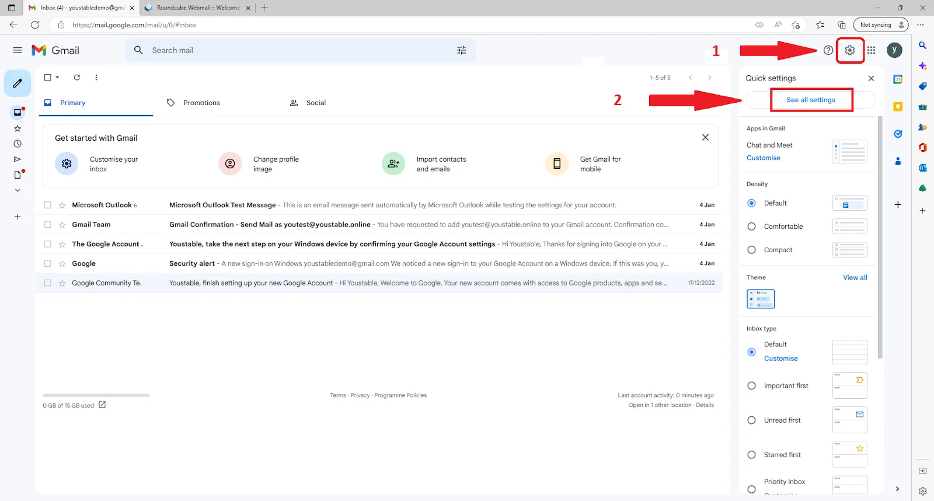Open the Google apps grid
The width and height of the screenshot is (934, 501).
click(x=871, y=50)
